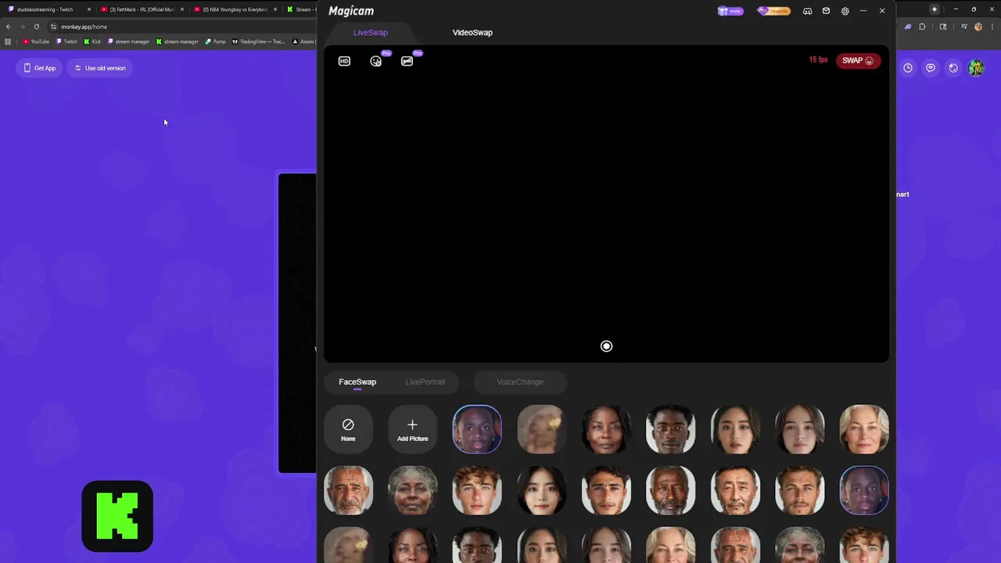
Task: Open the Kick stream manager bookmark
Action: tap(177, 41)
